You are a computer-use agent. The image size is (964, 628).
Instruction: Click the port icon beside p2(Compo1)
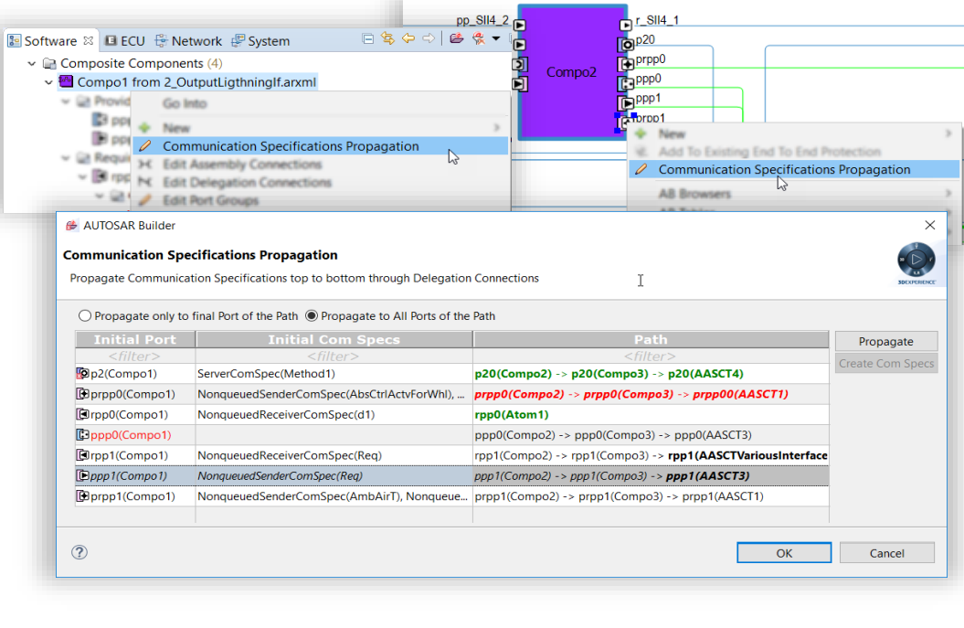pos(82,373)
